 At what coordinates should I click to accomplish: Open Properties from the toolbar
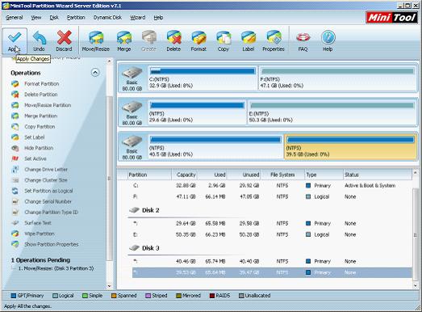tap(274, 41)
